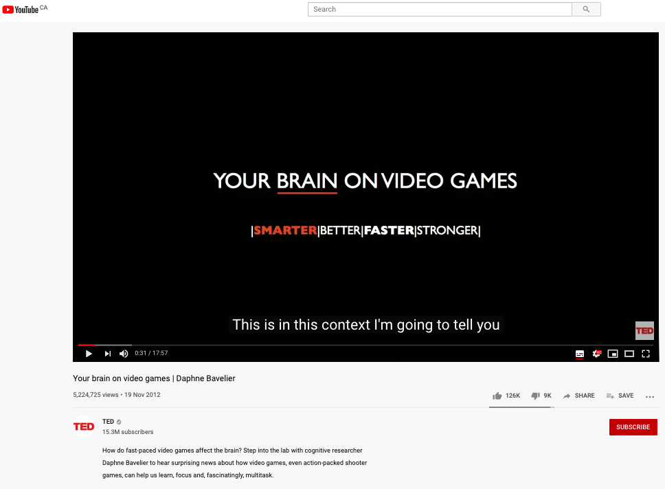This screenshot has height=489, width=665.
Task: Click the red SUBSCRIBE button
Action: [x=633, y=427]
